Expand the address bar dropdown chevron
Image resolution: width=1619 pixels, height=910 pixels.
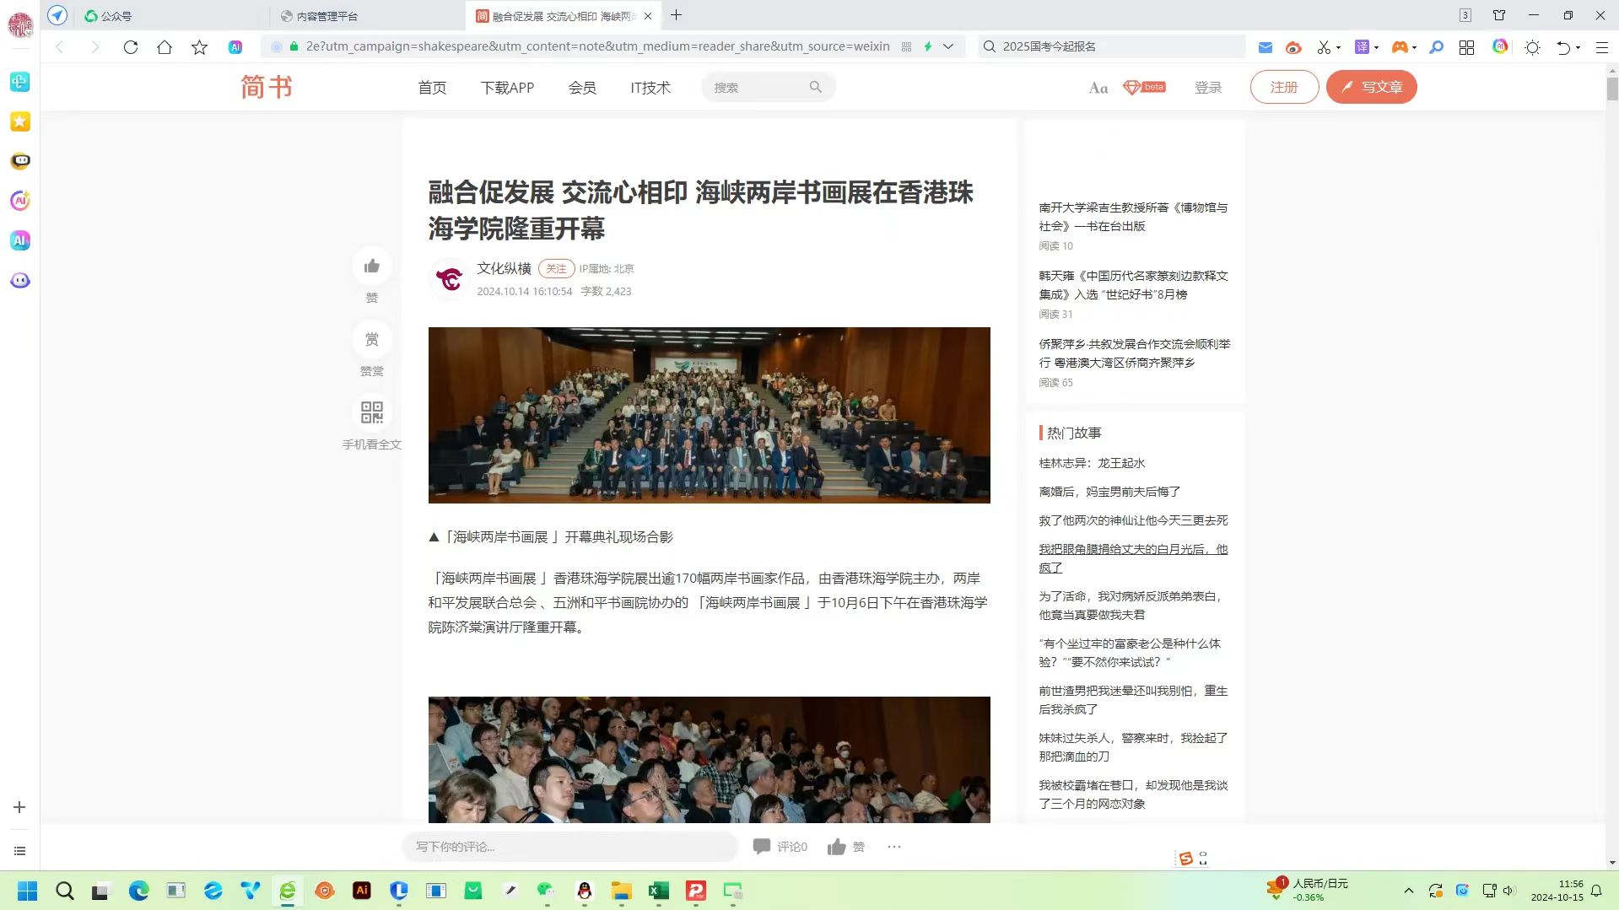tap(948, 46)
